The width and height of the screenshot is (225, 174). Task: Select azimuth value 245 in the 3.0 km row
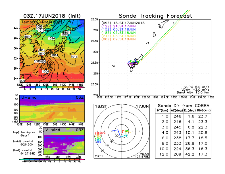pyautogui.click(x=177, y=127)
